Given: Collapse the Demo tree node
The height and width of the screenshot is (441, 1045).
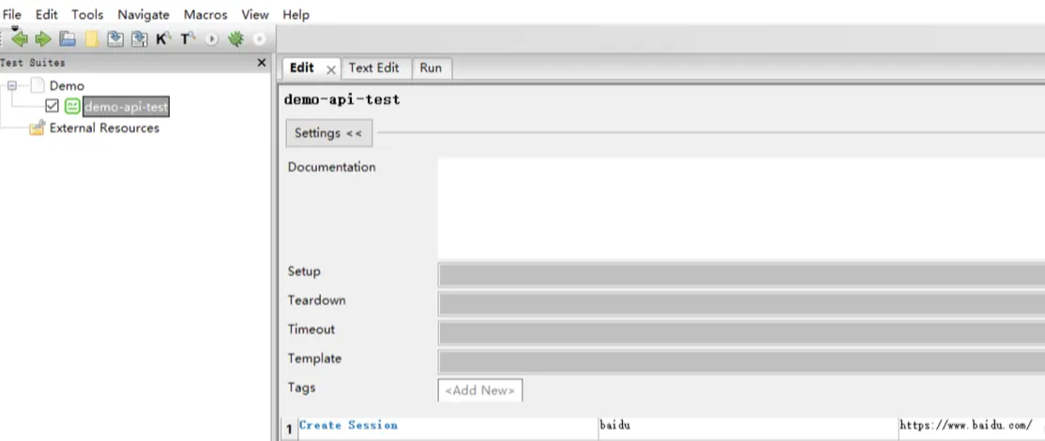Looking at the screenshot, I should coord(12,86).
